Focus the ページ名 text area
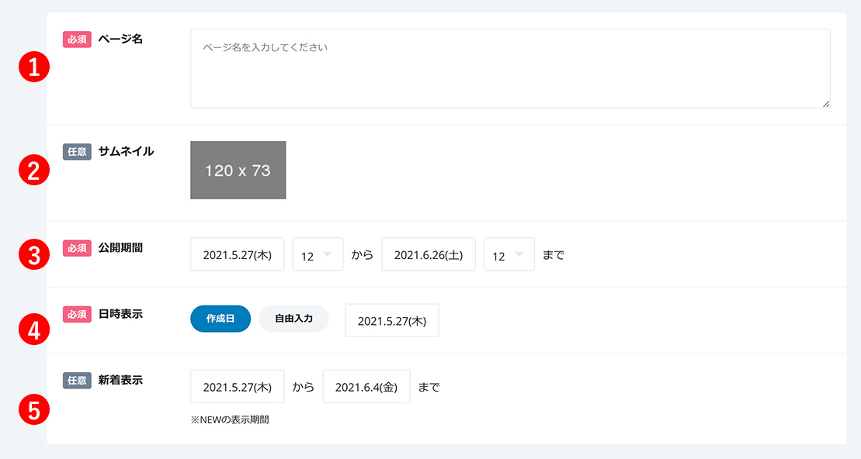Screen dimensions: 861x459 tap(510, 68)
